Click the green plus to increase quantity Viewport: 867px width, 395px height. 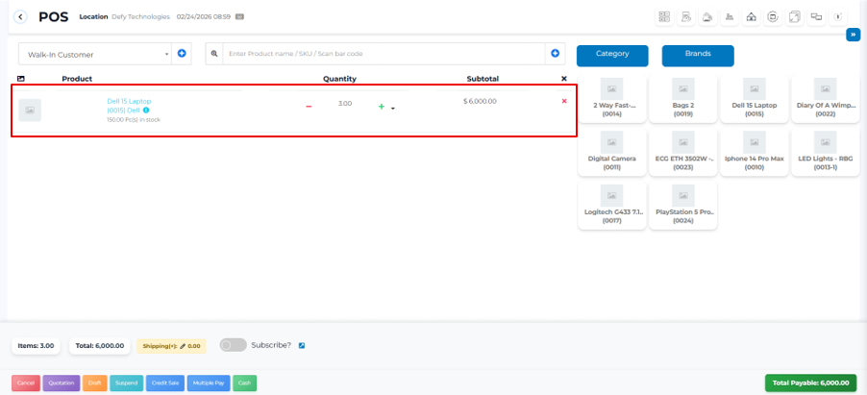click(381, 106)
